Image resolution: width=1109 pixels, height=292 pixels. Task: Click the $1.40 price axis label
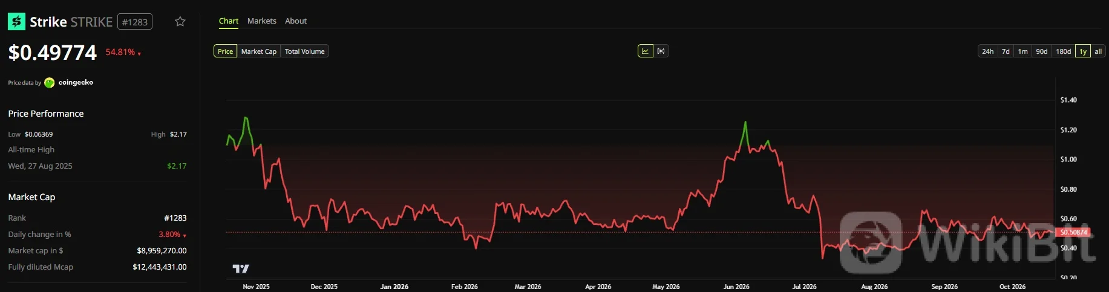click(1068, 100)
